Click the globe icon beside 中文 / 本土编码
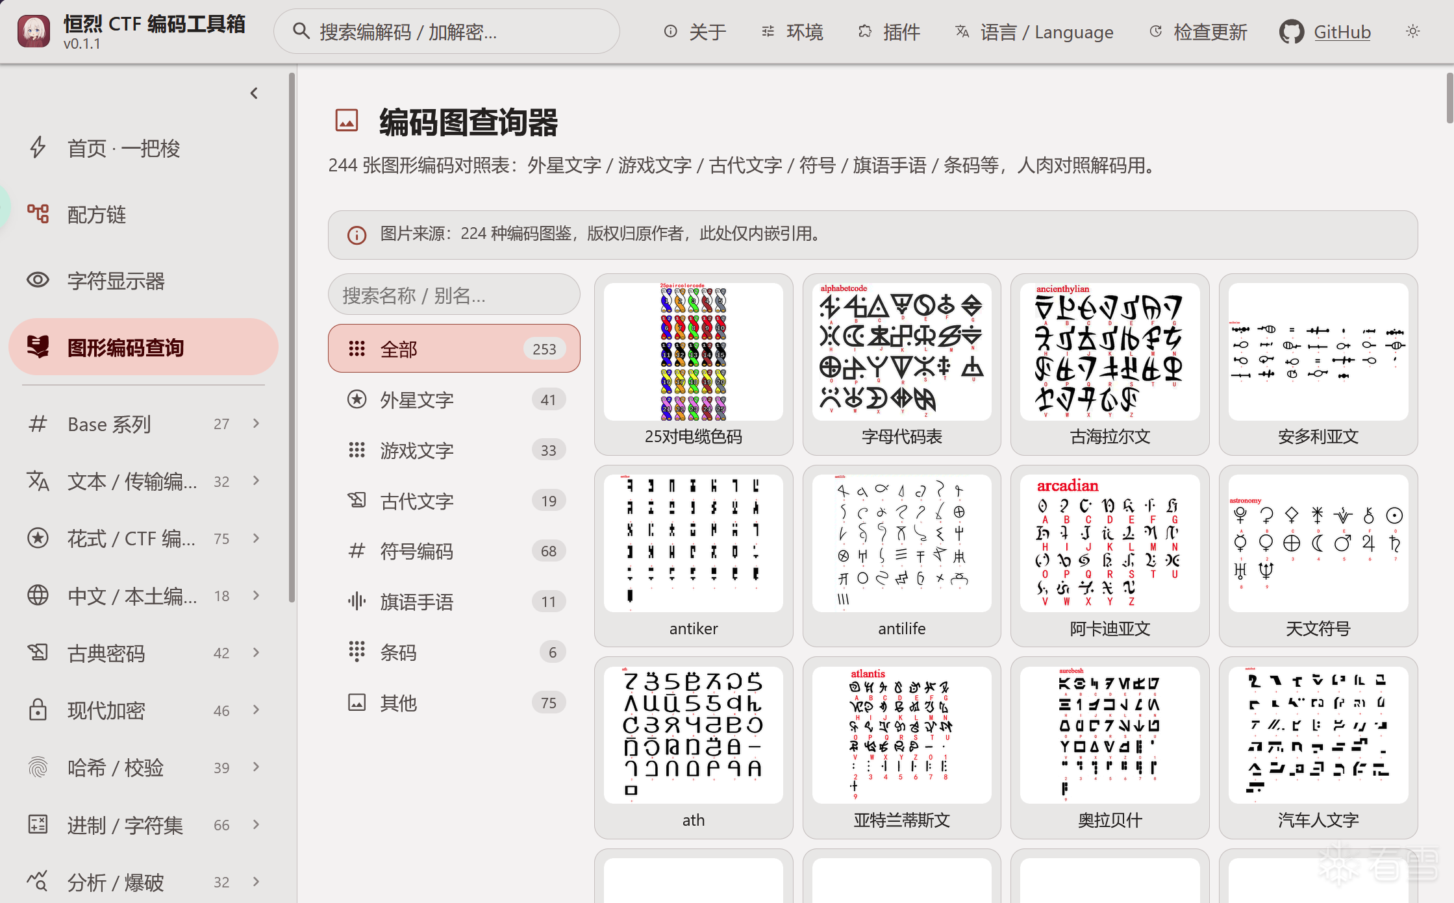 tap(38, 595)
